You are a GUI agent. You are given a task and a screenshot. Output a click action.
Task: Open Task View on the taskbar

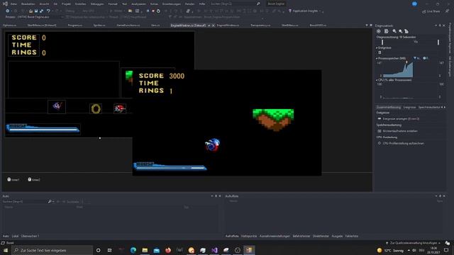point(110,250)
